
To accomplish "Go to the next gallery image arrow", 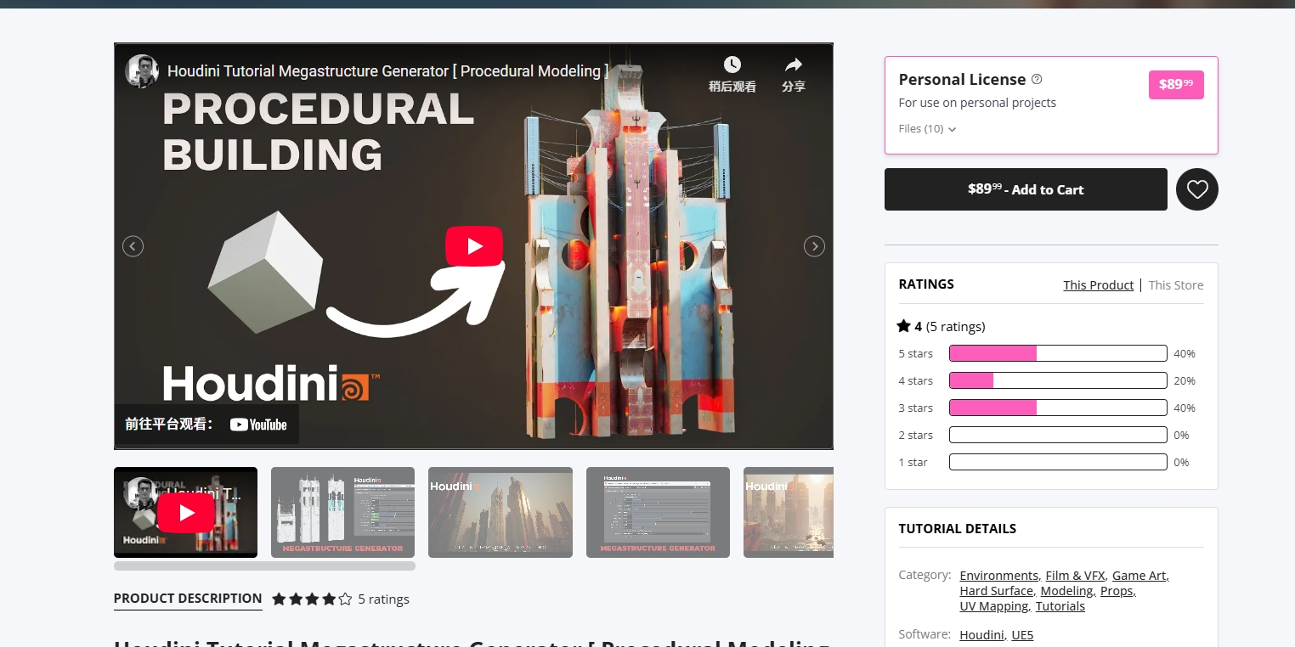I will 814,246.
